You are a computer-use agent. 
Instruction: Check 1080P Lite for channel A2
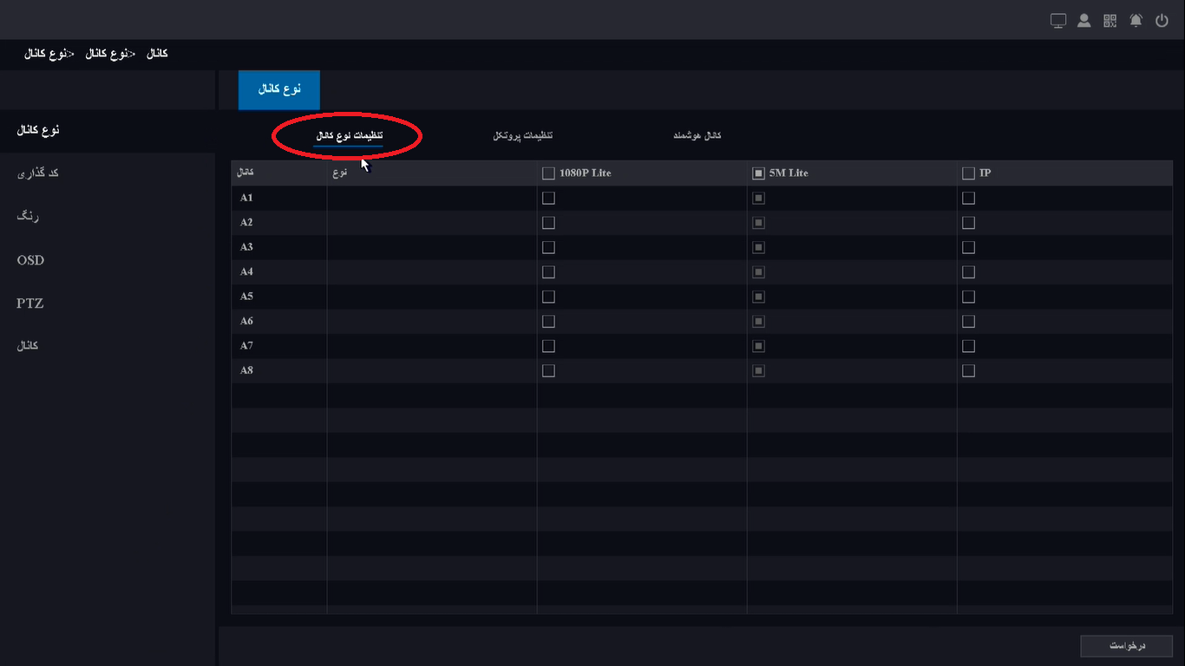coord(548,223)
